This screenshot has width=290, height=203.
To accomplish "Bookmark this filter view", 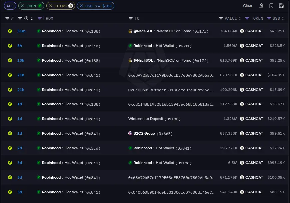I will coord(271,6).
